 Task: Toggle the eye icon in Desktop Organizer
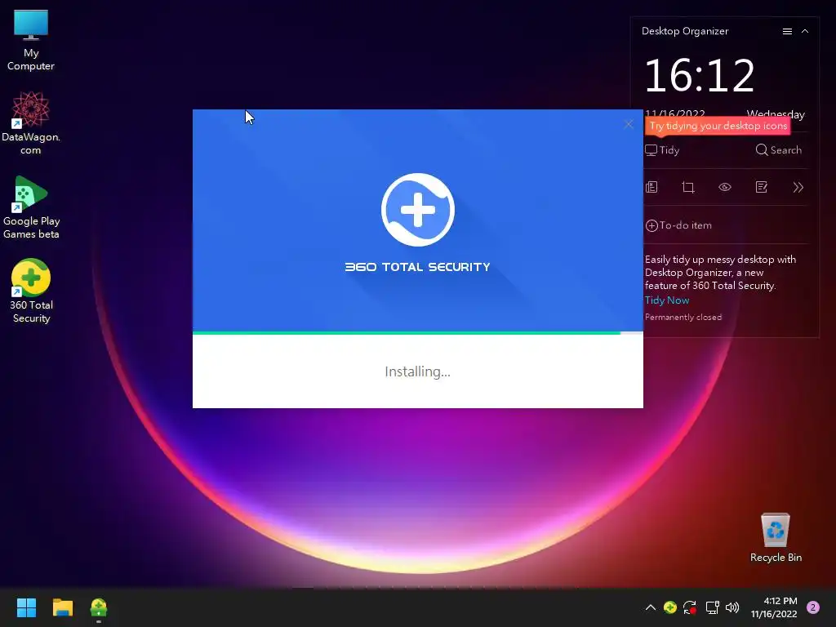725,187
